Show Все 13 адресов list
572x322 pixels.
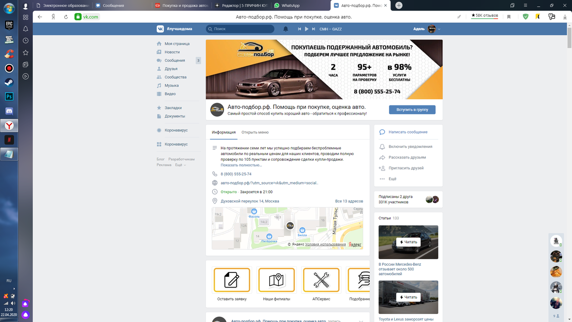tap(349, 201)
